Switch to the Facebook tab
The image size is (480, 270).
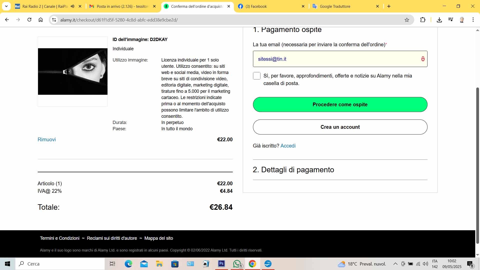pyautogui.click(x=256, y=6)
